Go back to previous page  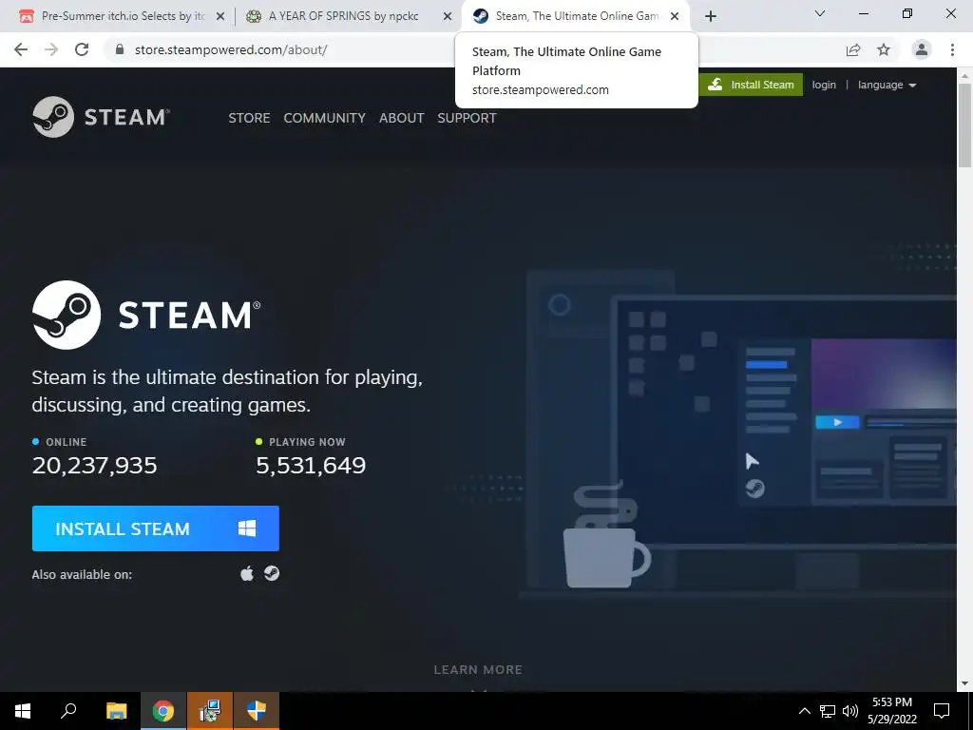pyautogui.click(x=21, y=49)
